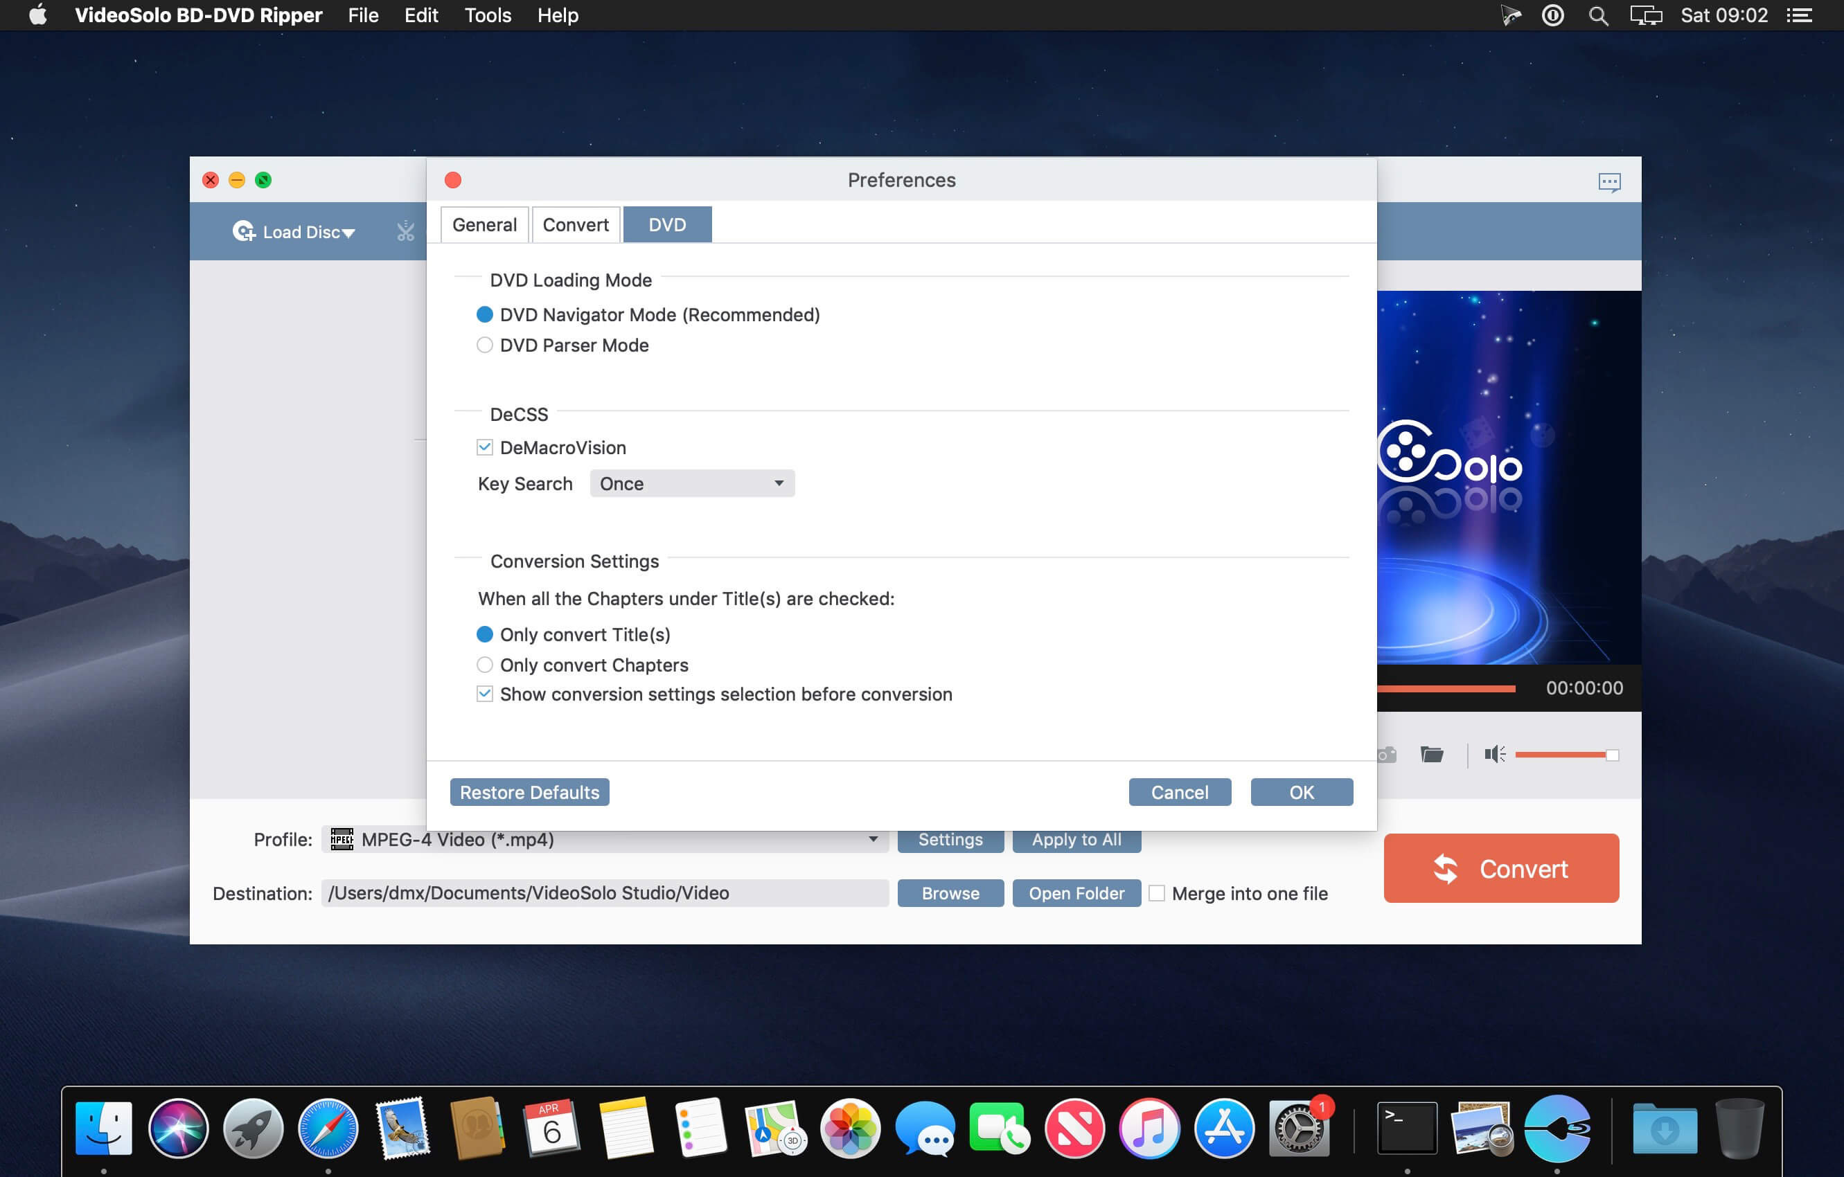Open Contacts book icon in Dock
The image size is (1844, 1177).
coord(477,1127)
